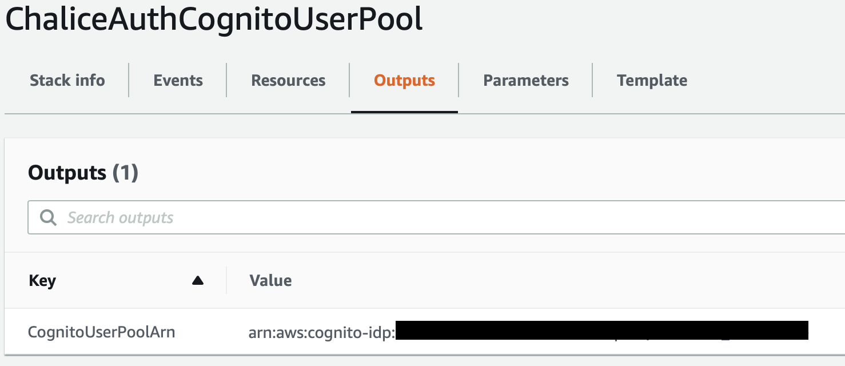Select the Outputs tab
Screen dimensions: 845x366
click(x=404, y=81)
